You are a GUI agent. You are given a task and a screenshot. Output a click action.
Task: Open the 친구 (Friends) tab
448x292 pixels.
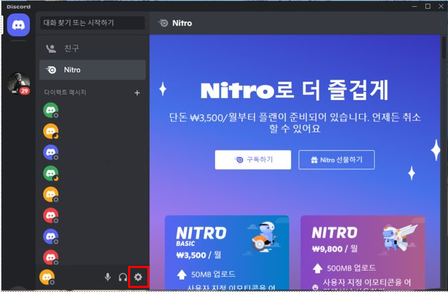(x=92, y=49)
